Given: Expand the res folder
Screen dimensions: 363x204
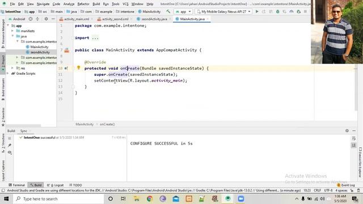Looking at the screenshot, I should [12, 68].
